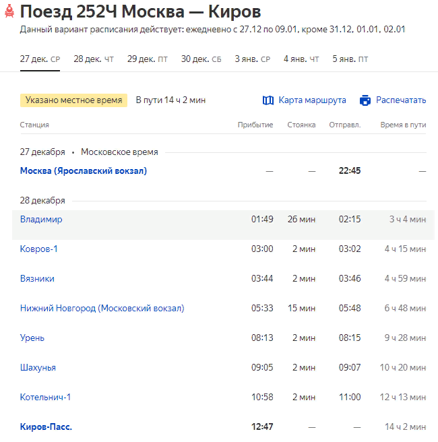This screenshot has height=442, width=438.
Task: Click the Ковров-1 station link
Action: click(x=39, y=249)
